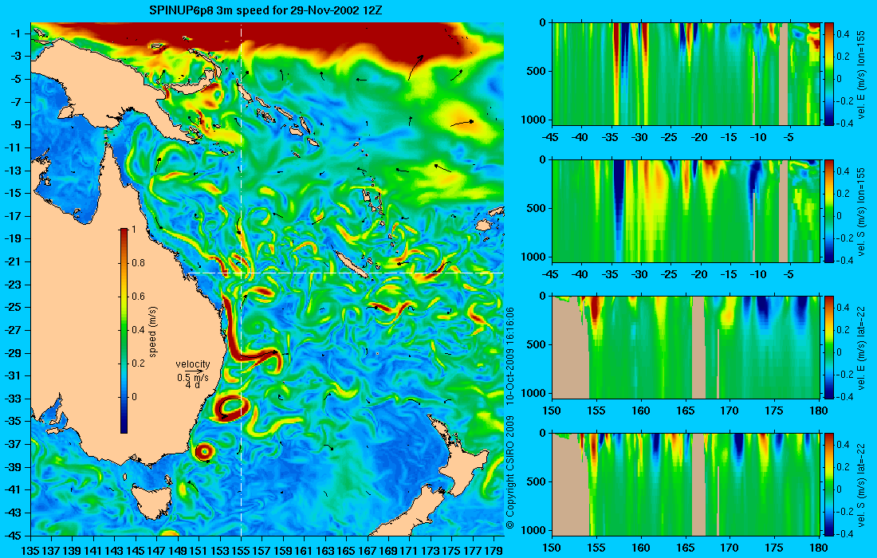Click the "10-Oct-2009 16:16:06" timestamp

pos(509,356)
